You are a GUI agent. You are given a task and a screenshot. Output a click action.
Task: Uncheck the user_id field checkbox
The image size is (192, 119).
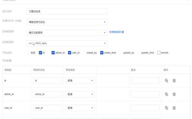coord(69,53)
